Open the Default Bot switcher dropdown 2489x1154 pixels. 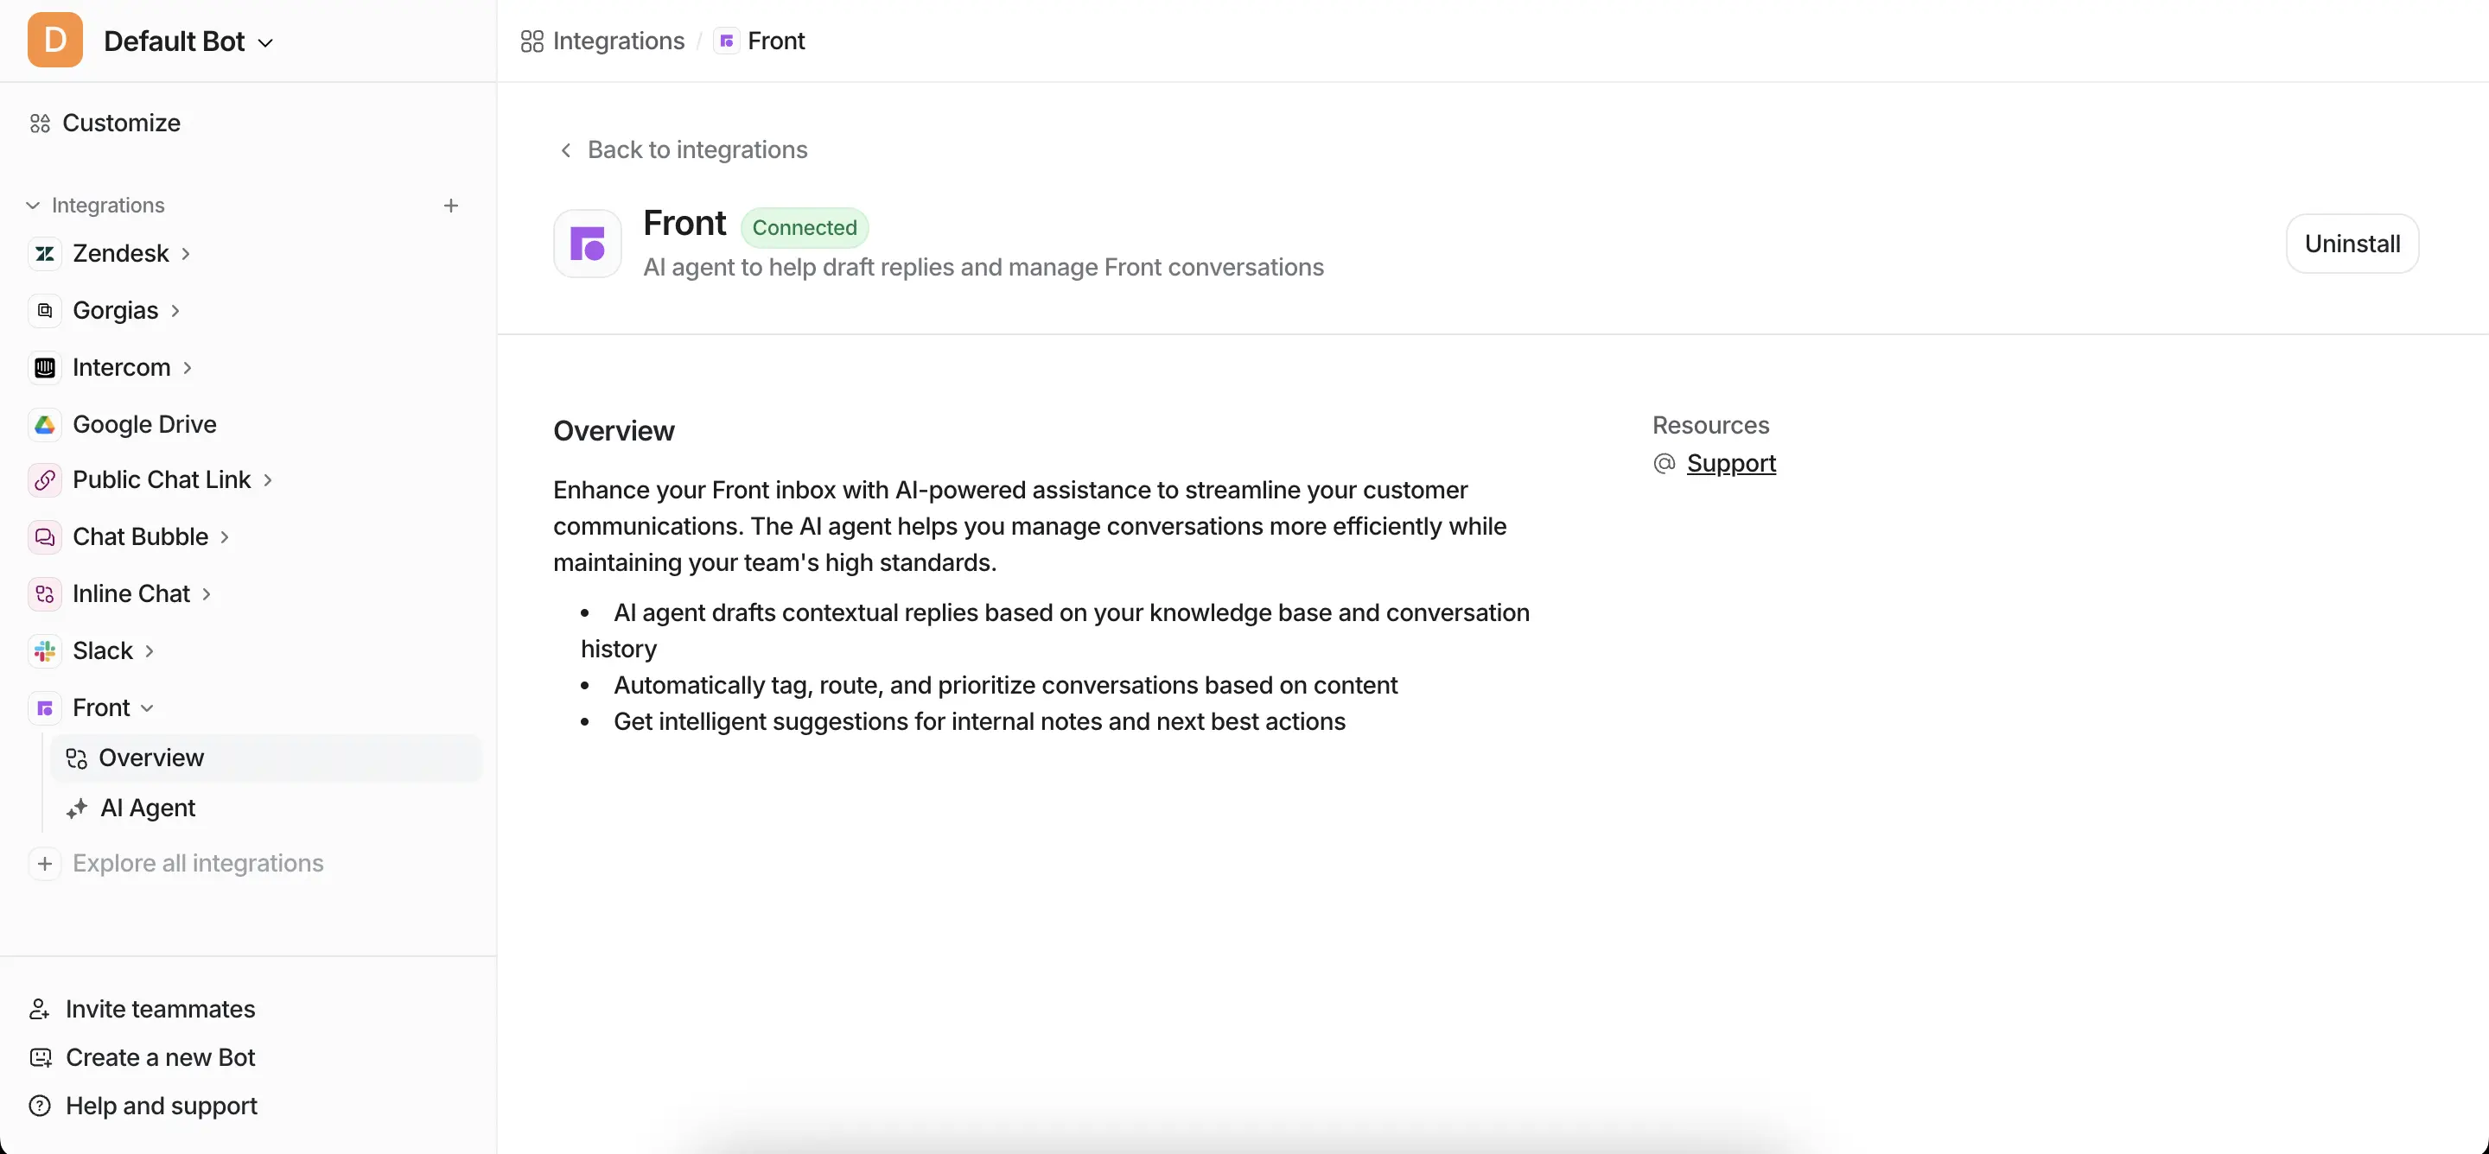pyautogui.click(x=188, y=41)
